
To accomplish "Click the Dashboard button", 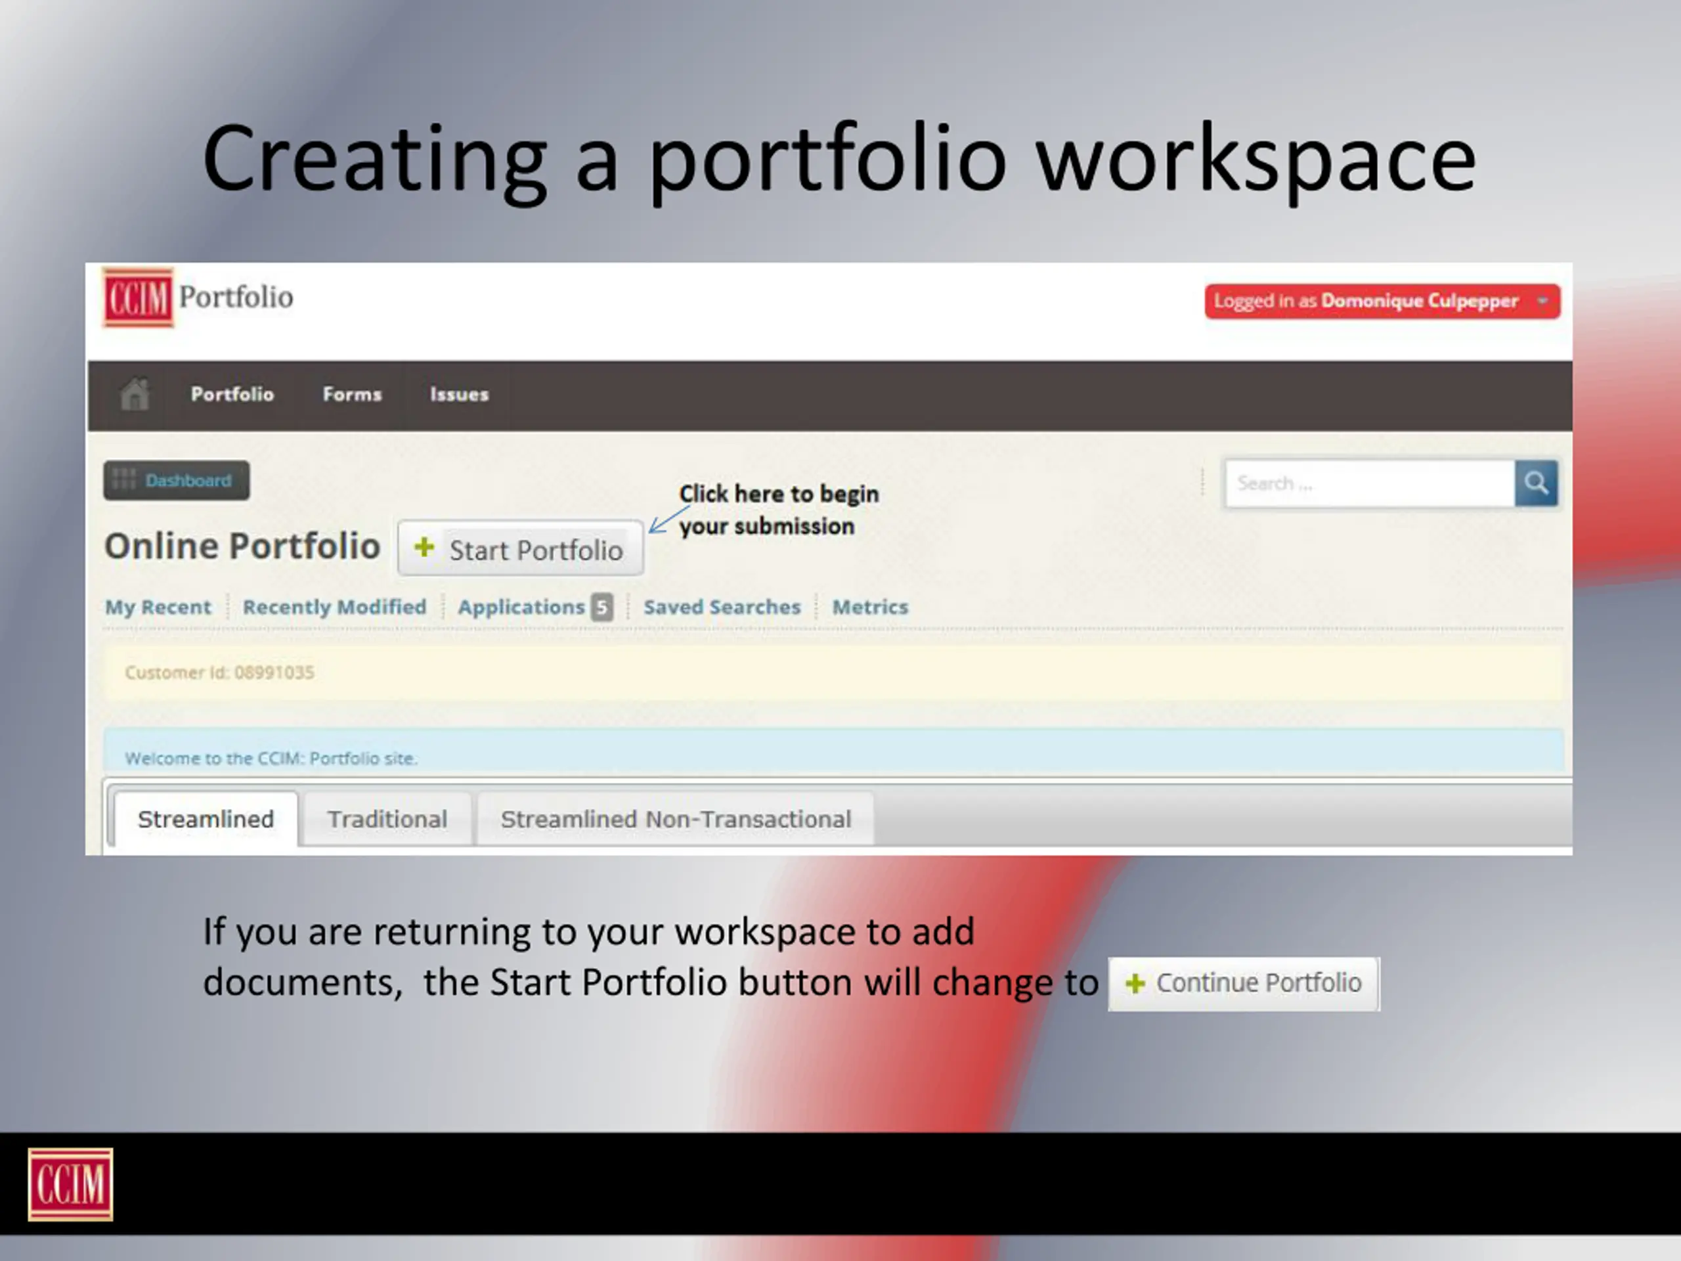I will [x=176, y=480].
